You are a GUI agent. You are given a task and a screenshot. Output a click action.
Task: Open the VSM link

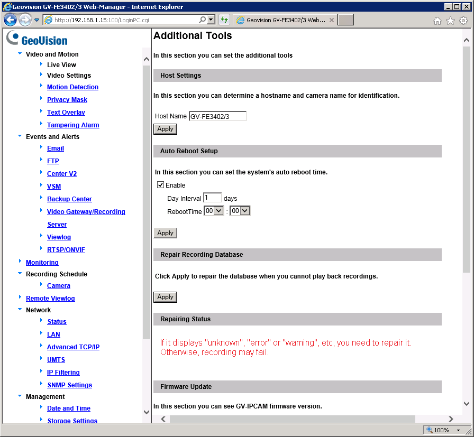click(54, 187)
